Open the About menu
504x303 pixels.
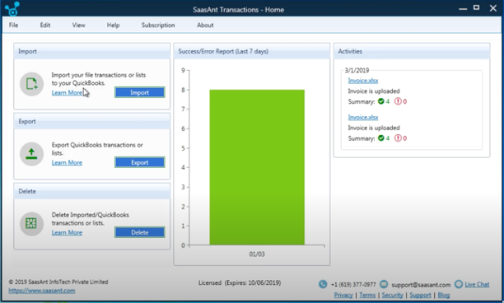[x=205, y=25]
